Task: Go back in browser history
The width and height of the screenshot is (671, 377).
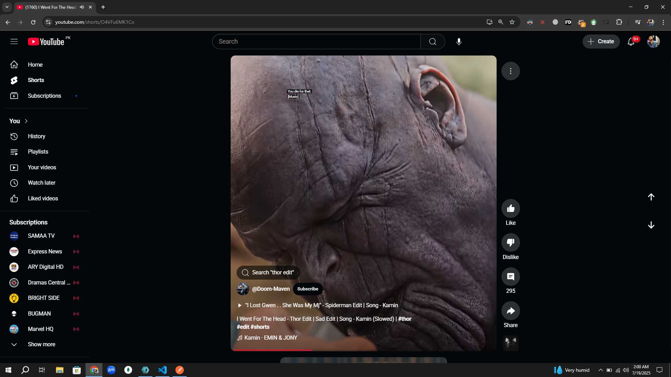Action: 8,22
